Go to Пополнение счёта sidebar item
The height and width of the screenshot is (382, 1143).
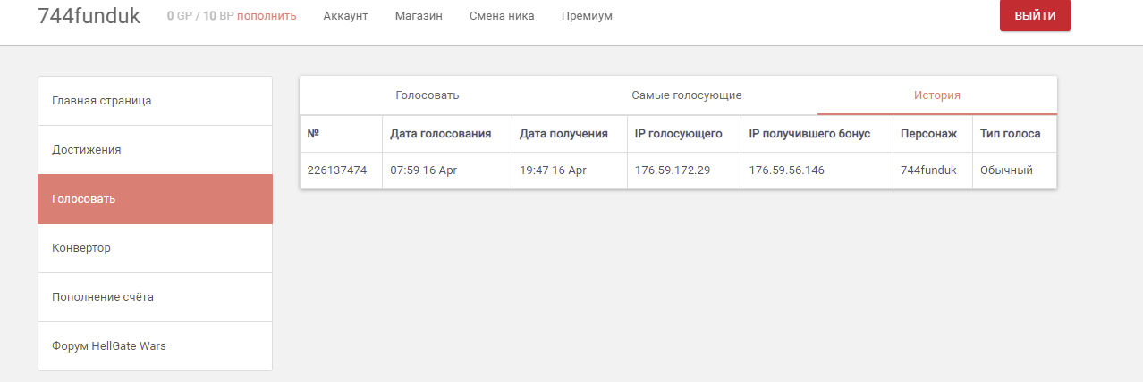[155, 297]
